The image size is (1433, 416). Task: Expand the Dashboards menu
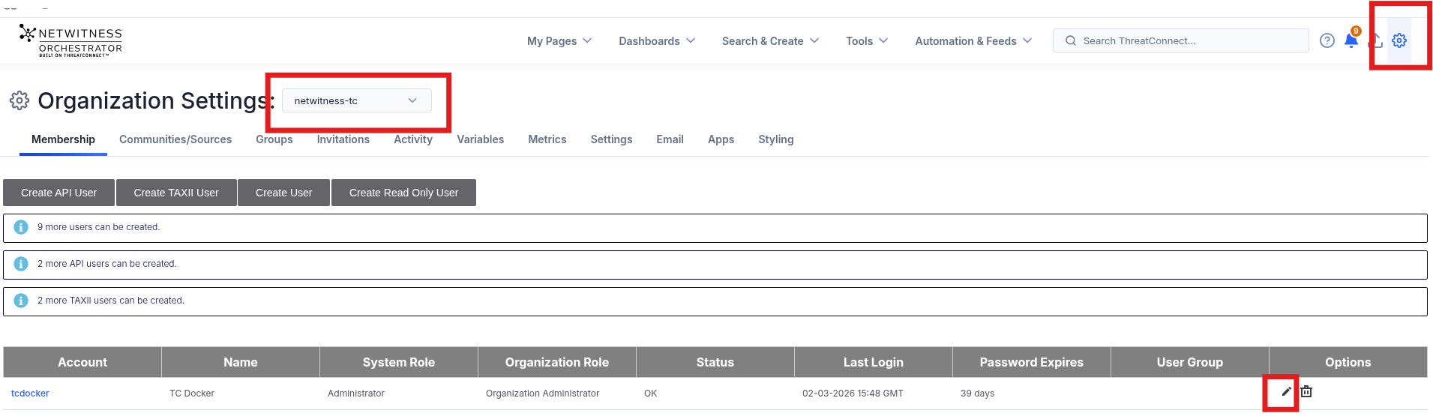tap(657, 40)
